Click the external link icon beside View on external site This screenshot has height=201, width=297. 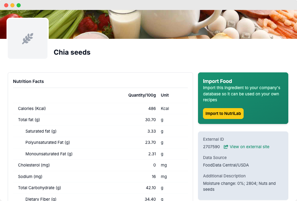(226, 146)
